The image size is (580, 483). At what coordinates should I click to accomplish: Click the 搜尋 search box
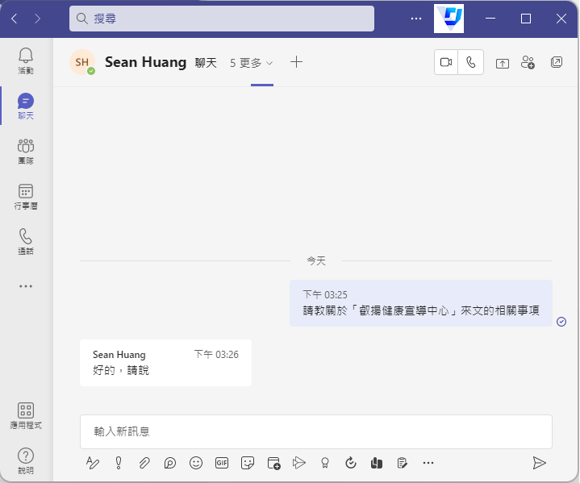(222, 19)
